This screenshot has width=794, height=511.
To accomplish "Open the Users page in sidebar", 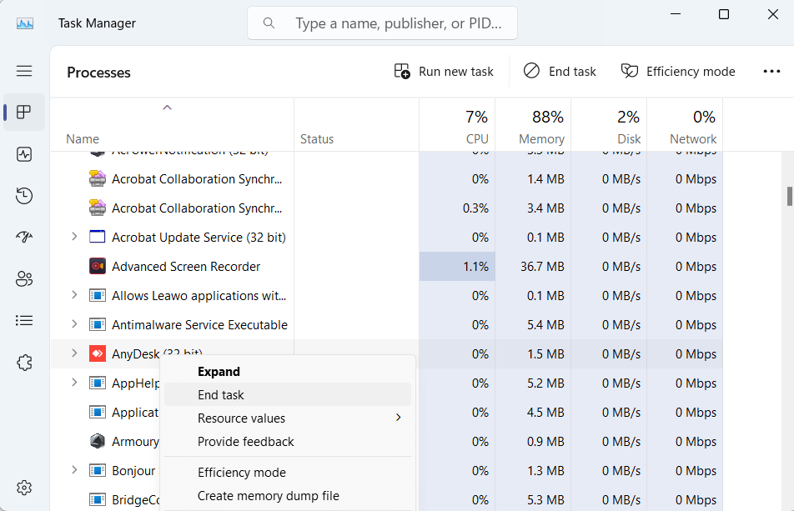I will pyautogui.click(x=24, y=278).
